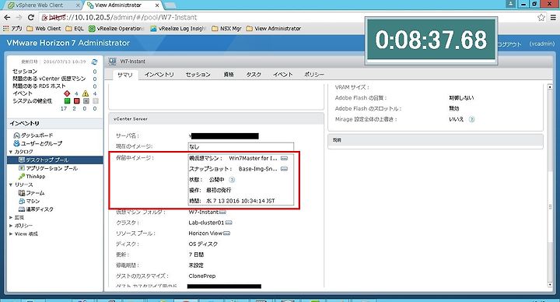Click the address bar URL field
This screenshot has height=302, width=560.
point(285,17)
